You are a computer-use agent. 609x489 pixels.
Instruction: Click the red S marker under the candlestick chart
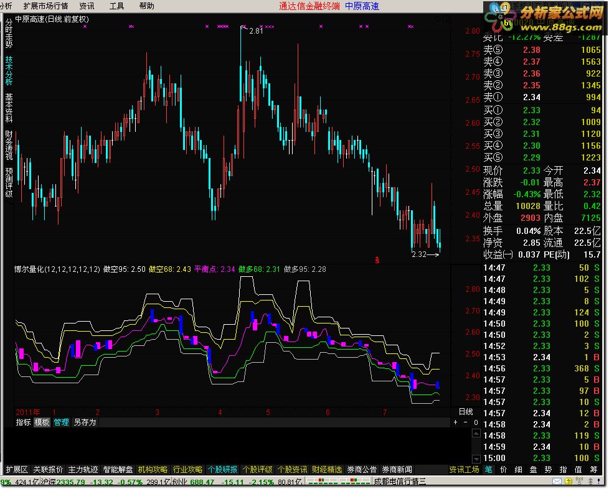(x=377, y=260)
